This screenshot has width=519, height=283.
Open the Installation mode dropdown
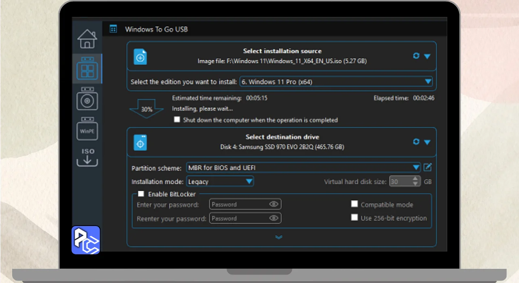pos(220,182)
